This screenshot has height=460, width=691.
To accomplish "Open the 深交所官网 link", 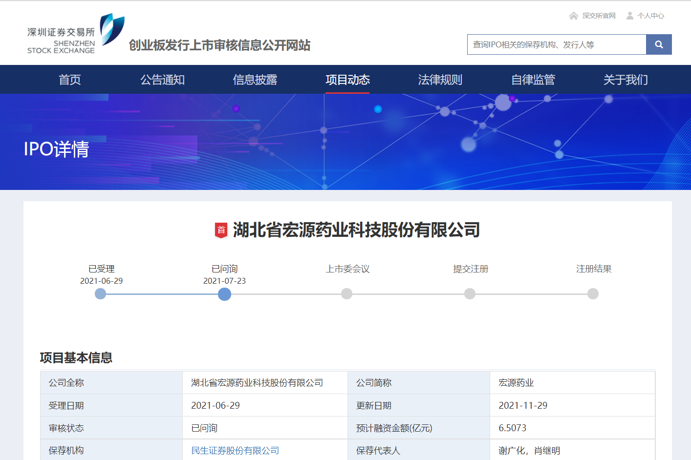I will tap(599, 16).
